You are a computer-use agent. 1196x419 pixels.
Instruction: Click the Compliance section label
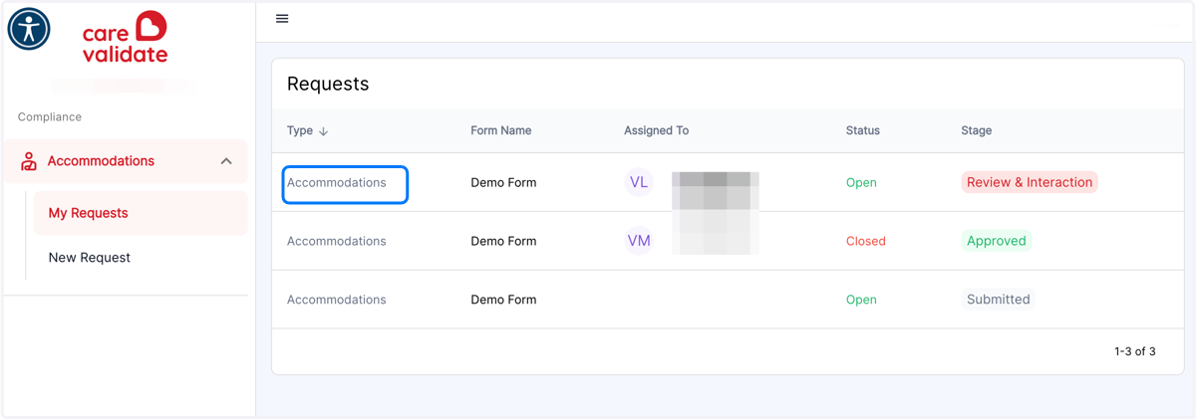tap(50, 117)
